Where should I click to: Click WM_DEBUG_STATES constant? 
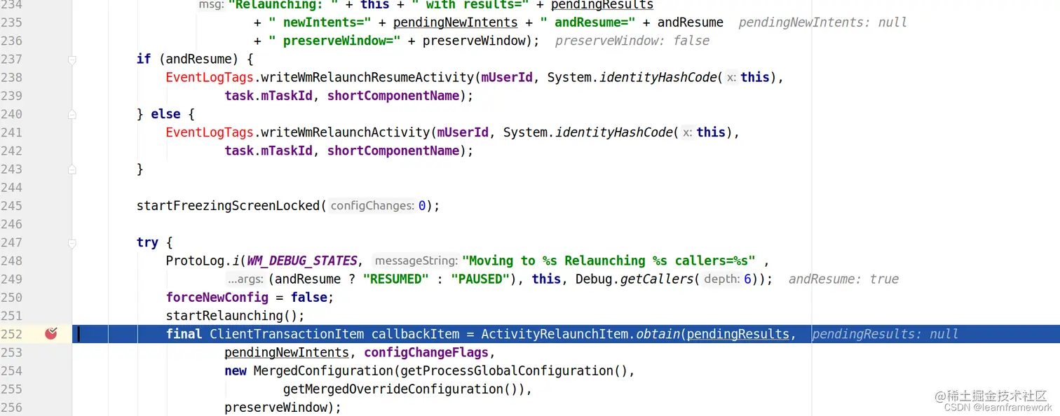pyautogui.click(x=302, y=261)
